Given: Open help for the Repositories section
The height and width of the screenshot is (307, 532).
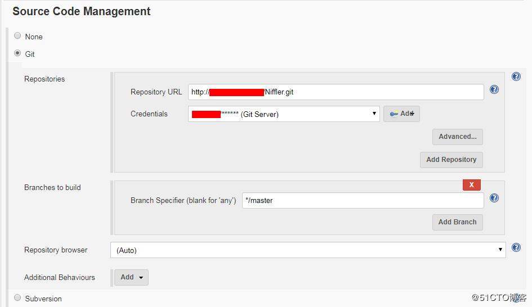Looking at the screenshot, I should point(516,77).
